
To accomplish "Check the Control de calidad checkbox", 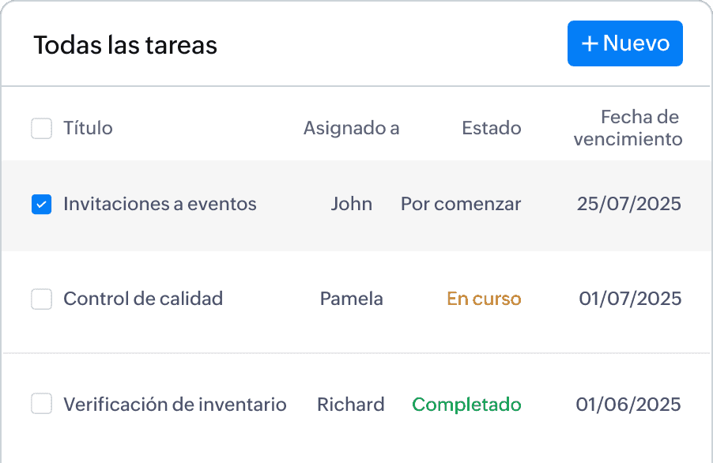I will (41, 299).
